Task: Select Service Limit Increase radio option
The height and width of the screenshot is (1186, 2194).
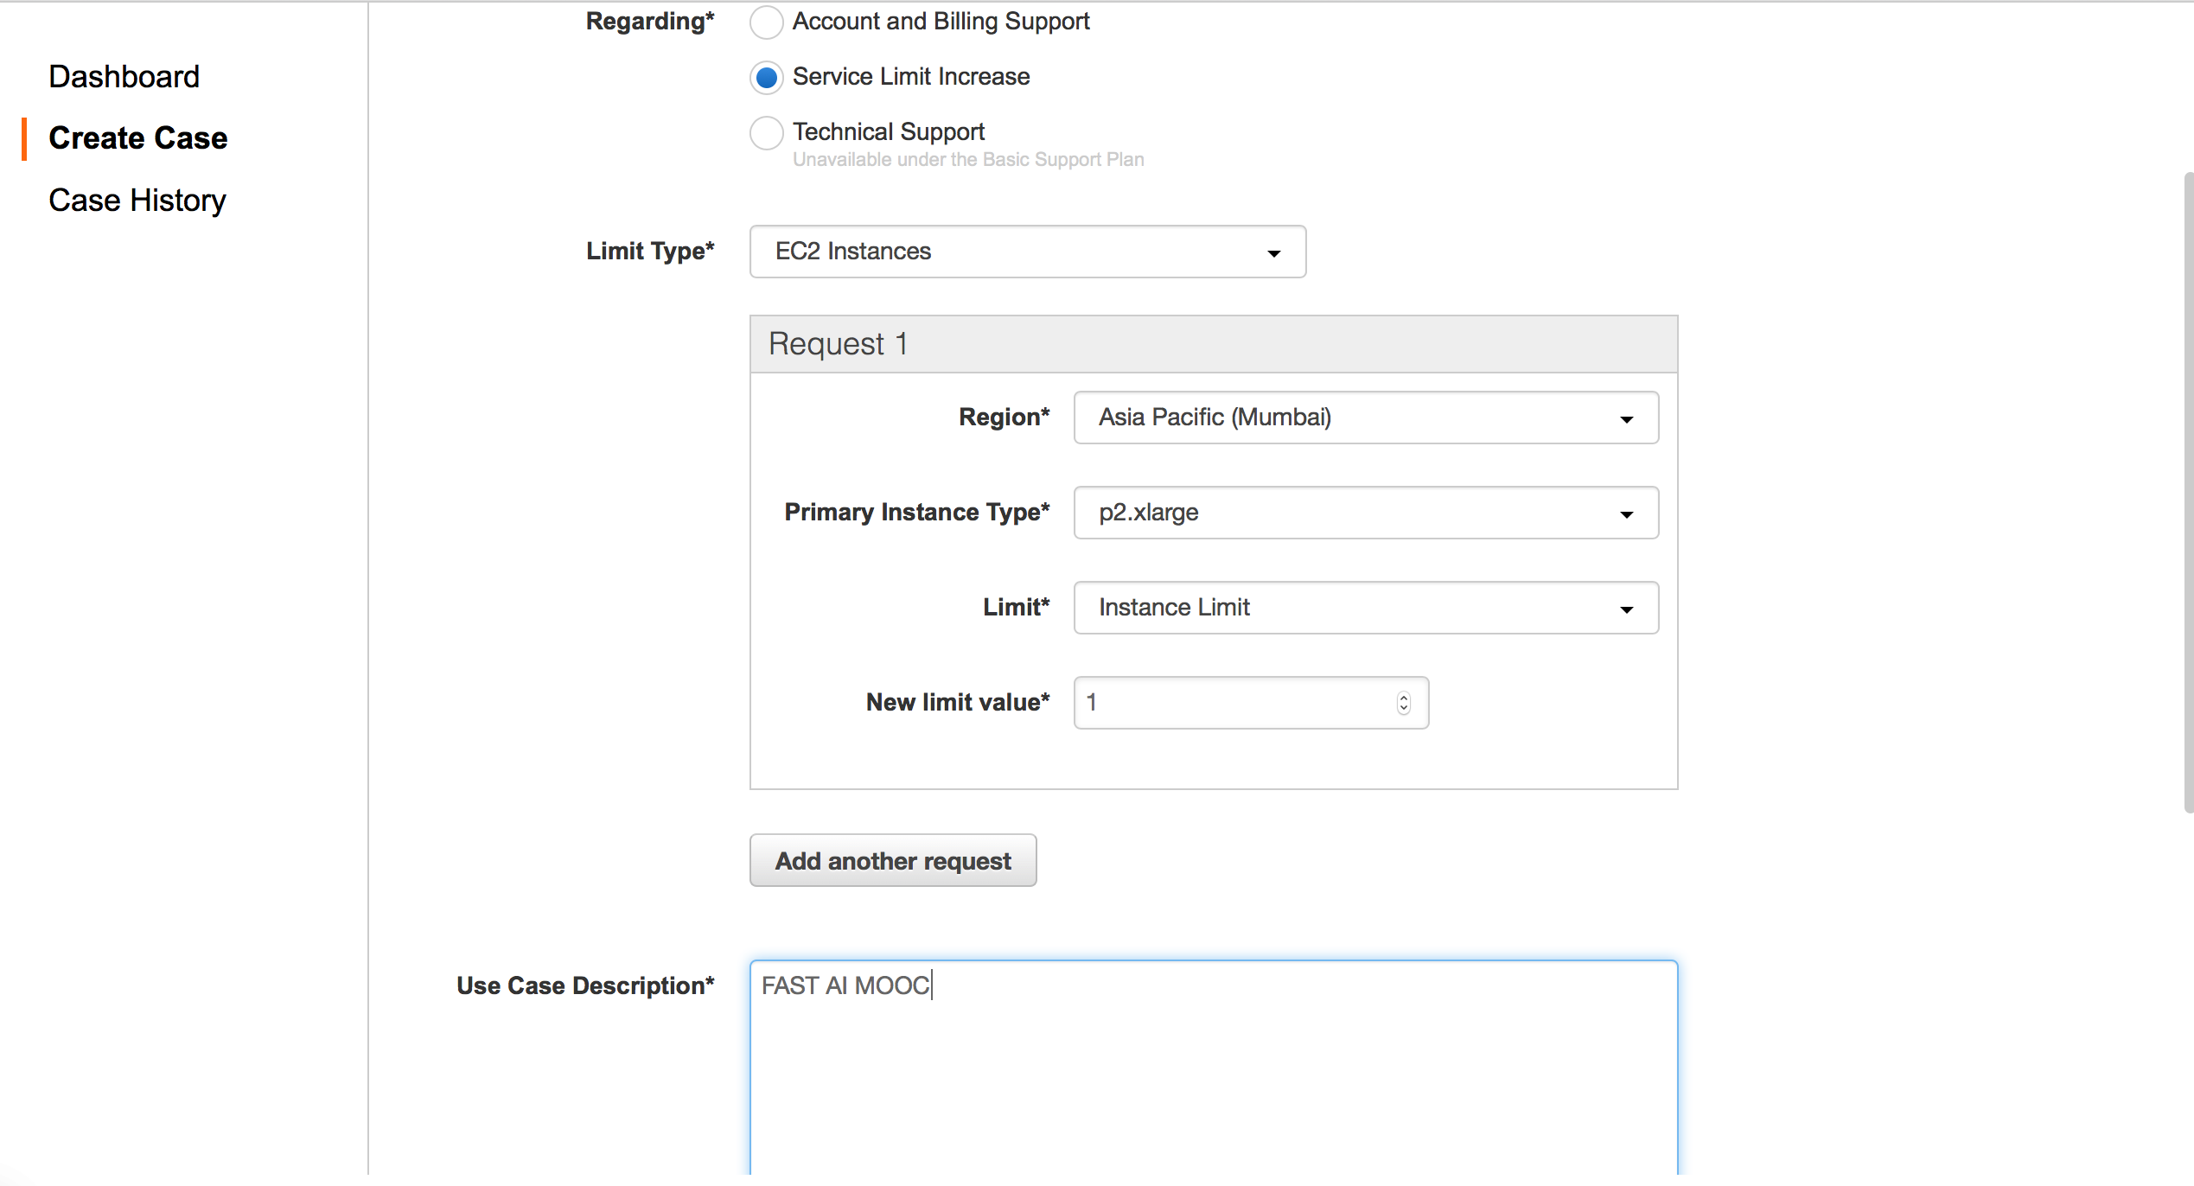Action: coord(766,78)
